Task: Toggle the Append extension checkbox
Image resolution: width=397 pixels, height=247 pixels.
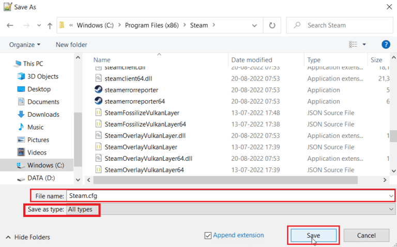Action: pyautogui.click(x=208, y=235)
